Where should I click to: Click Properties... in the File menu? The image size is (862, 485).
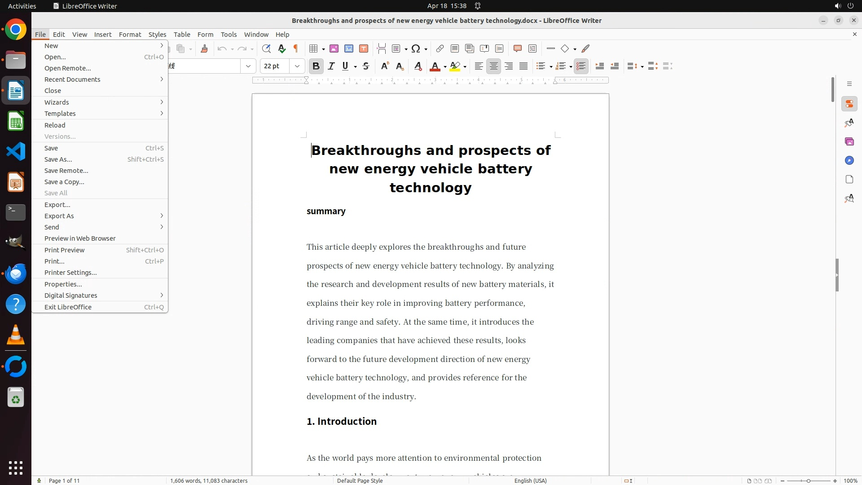pos(63,284)
